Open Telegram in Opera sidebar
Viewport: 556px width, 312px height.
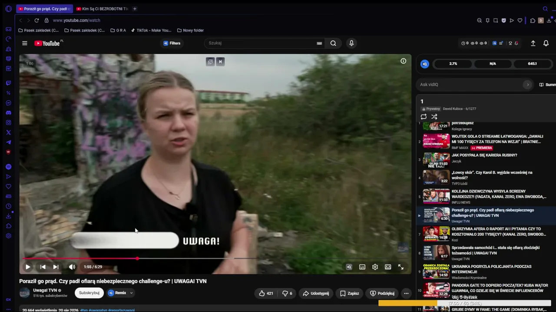(x=8, y=142)
